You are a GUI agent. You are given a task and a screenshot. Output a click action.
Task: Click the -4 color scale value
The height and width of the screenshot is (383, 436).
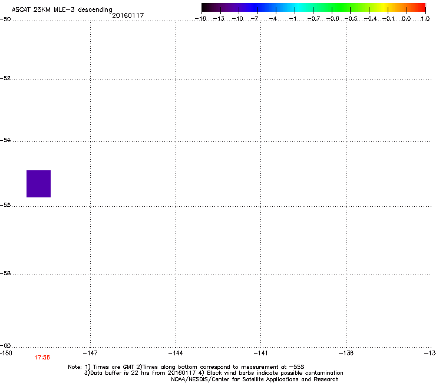click(273, 19)
